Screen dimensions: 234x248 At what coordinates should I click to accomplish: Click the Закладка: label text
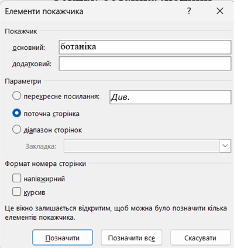click(41, 146)
